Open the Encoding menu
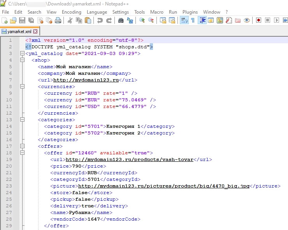Image resolution: width=288 pixels, height=230 pixels. click(71, 12)
